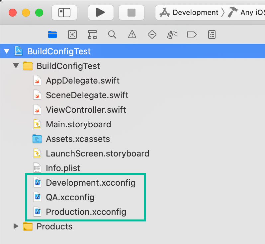Open the Project navigator folder icon
The image size is (265, 244).
52,34
